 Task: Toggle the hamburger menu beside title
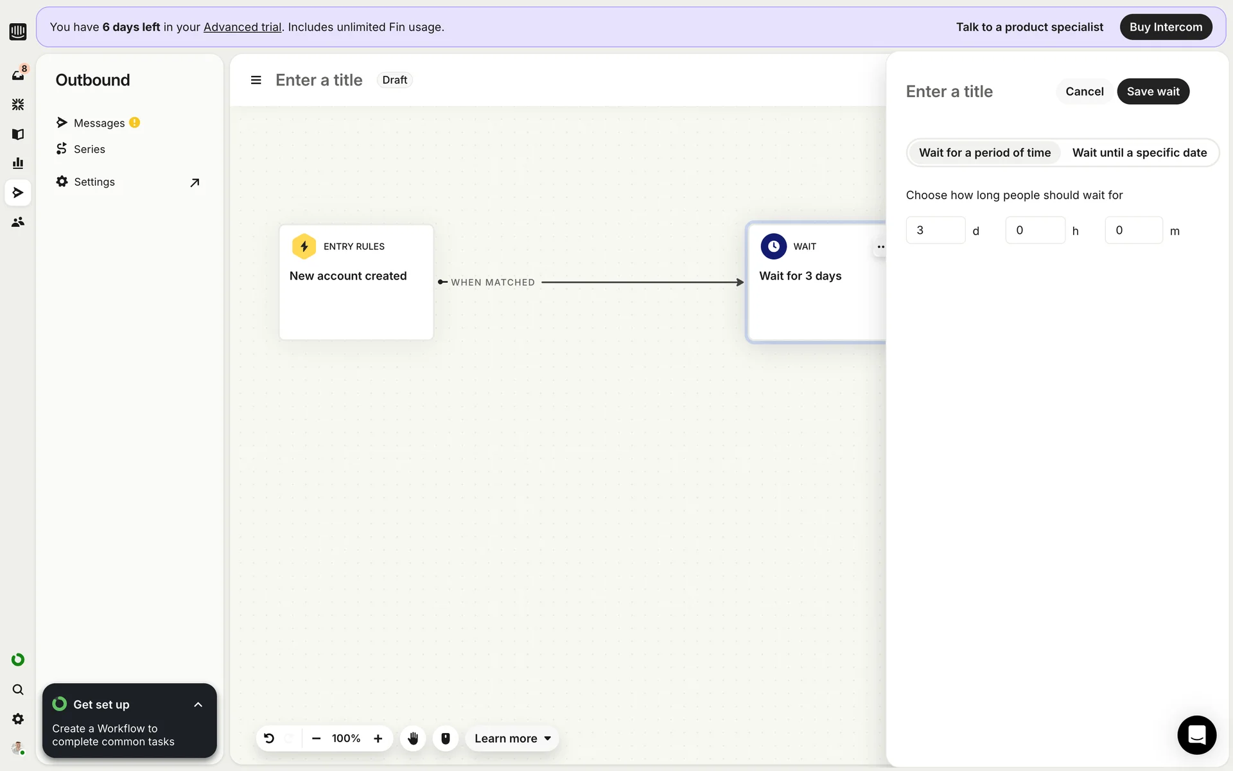(256, 80)
